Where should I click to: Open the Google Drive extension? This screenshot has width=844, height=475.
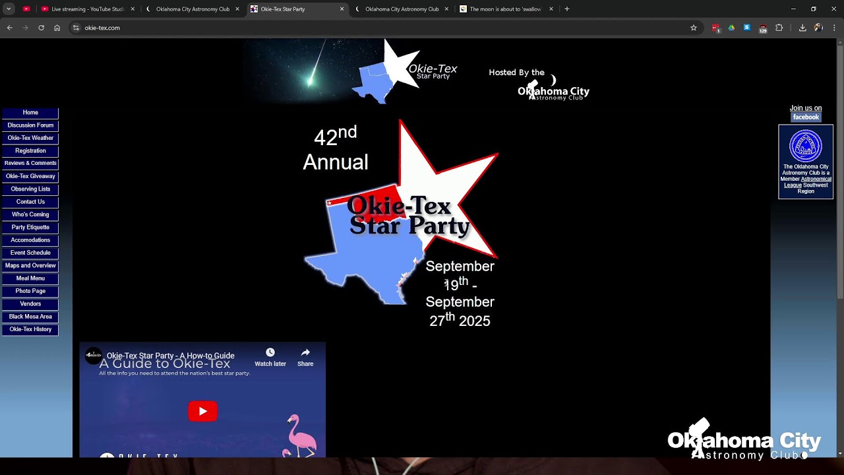pos(731,28)
